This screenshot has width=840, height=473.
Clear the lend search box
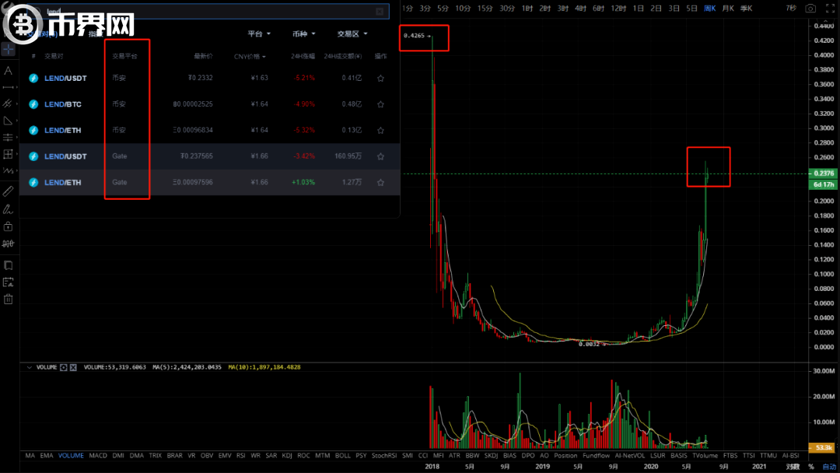point(380,12)
